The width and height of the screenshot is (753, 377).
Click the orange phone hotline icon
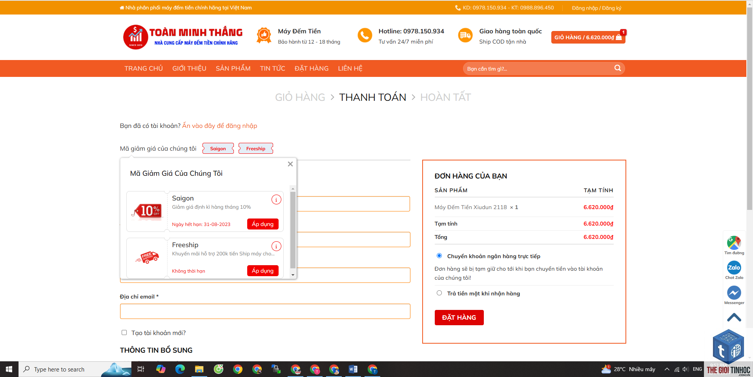[x=365, y=36]
